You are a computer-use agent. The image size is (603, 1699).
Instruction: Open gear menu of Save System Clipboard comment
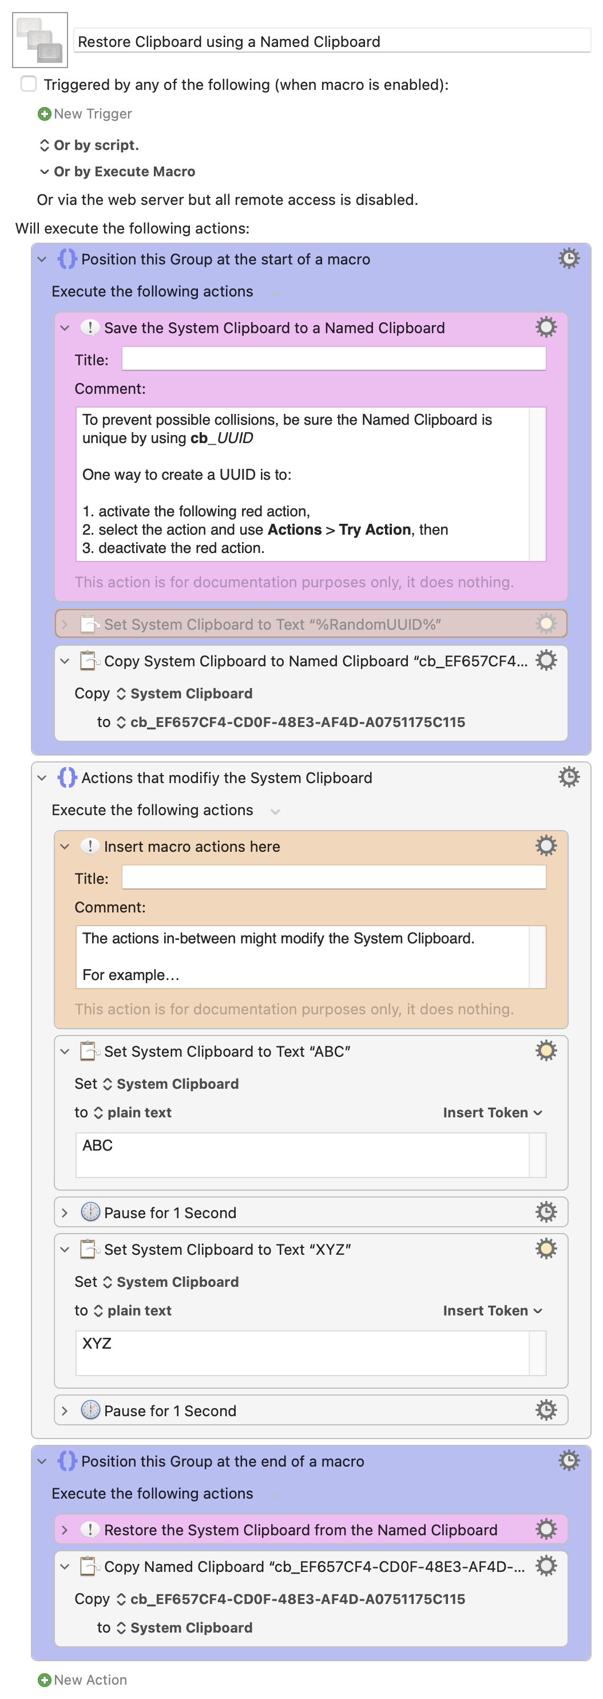[546, 326]
